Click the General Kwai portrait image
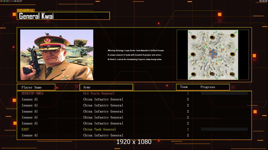Image resolution: width=268 pixels, height=150 pixels. [x=57, y=55]
